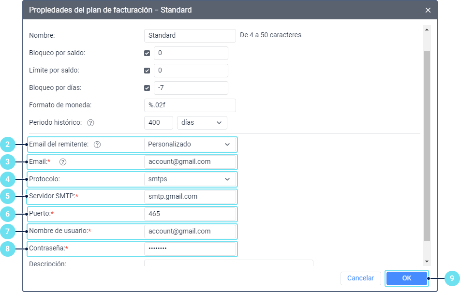The width and height of the screenshot is (460, 292).
Task: Click the scrollbar down arrow
Action: (427, 261)
